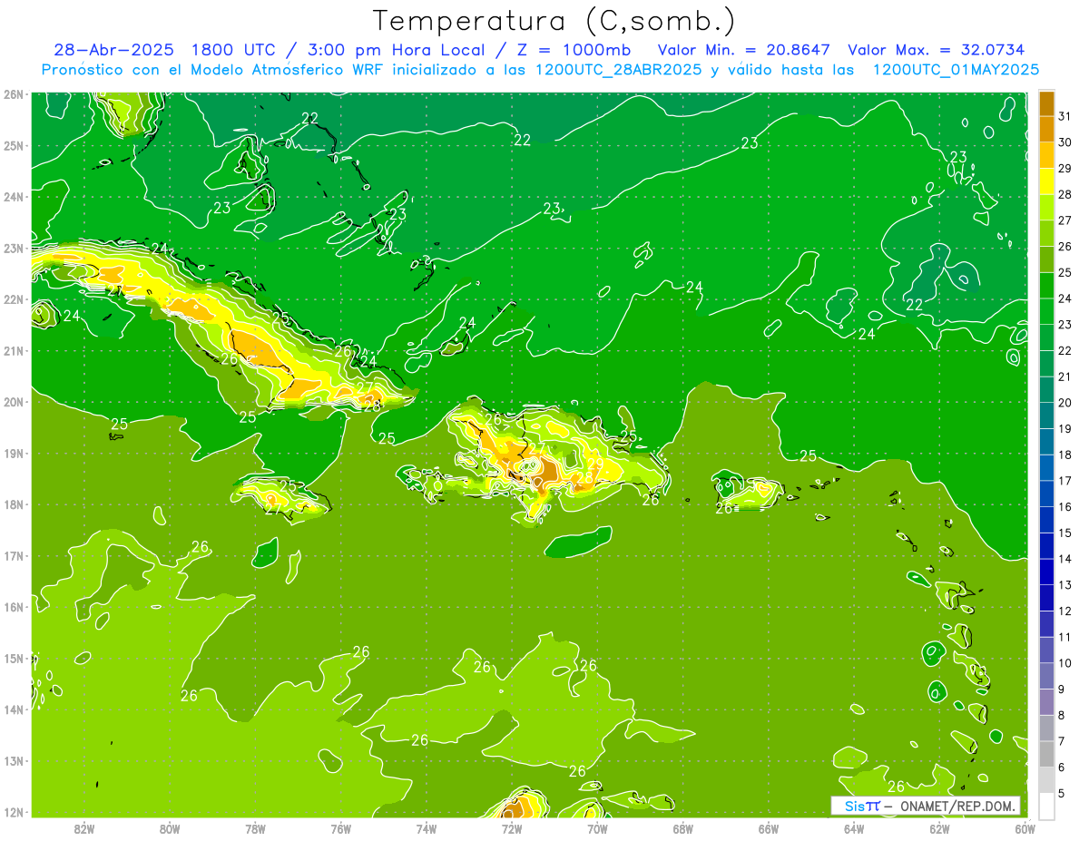Click the '12N' latitude axis label

pos(14,812)
